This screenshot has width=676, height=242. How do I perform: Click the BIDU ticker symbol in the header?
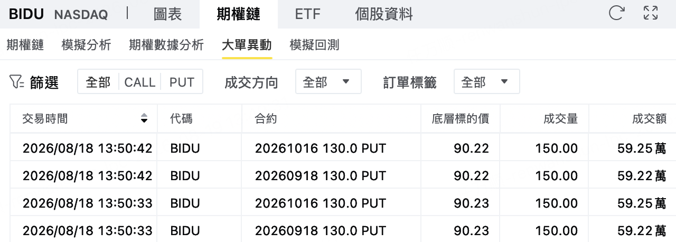26,14
